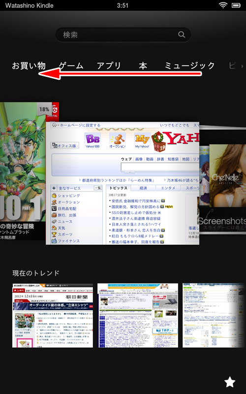Tap the 18% progress badge on manga
Screen dimensions: 246x394
[44, 109]
